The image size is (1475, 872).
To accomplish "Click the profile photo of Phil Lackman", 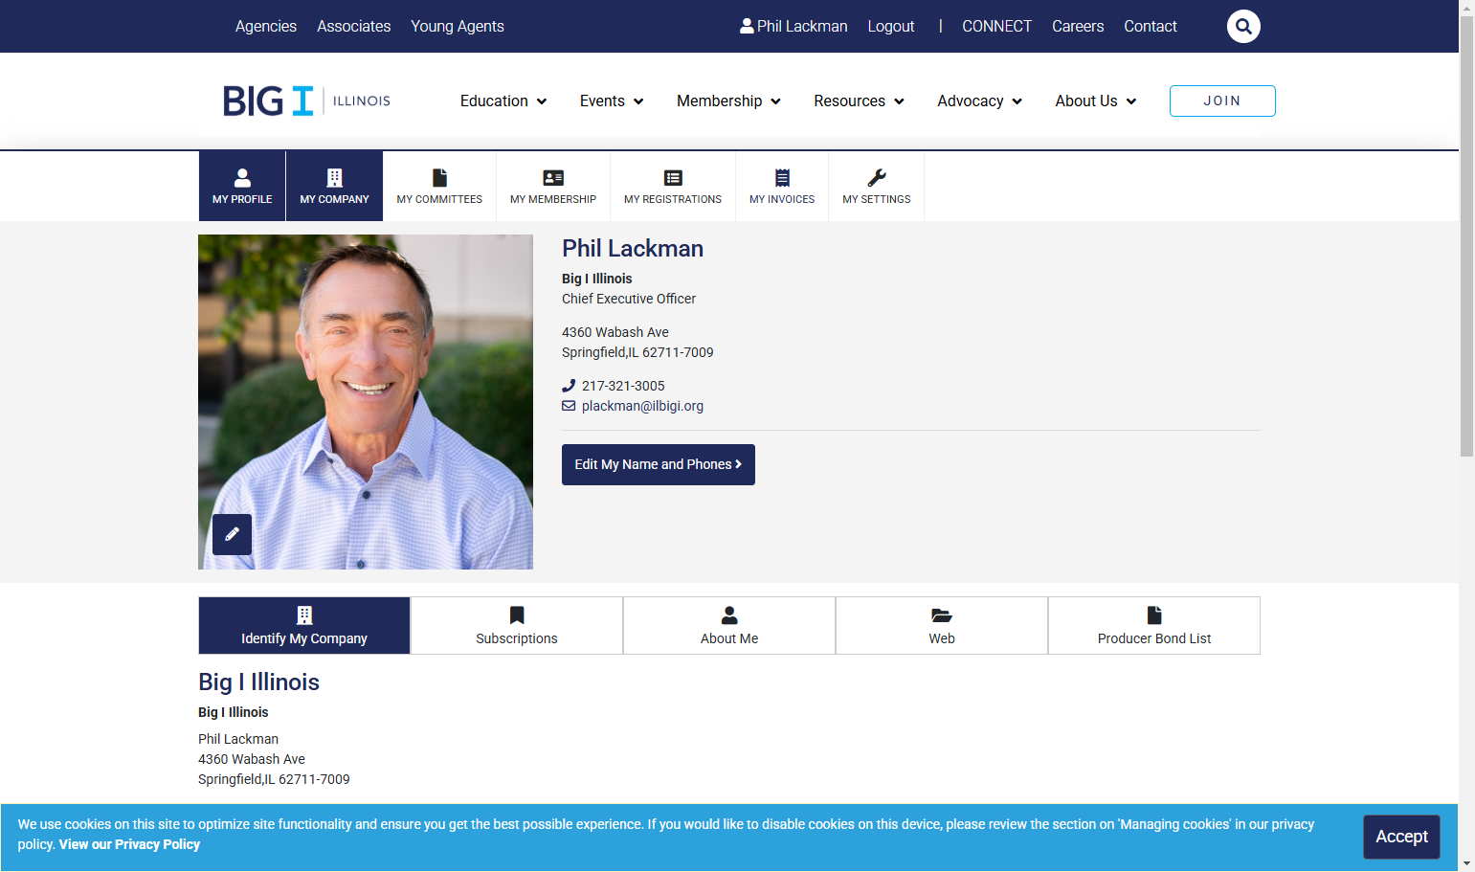I will click(x=366, y=402).
